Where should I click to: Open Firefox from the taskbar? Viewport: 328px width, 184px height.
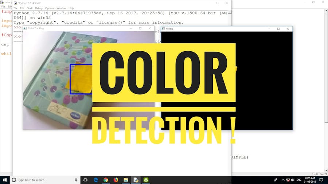point(116,180)
